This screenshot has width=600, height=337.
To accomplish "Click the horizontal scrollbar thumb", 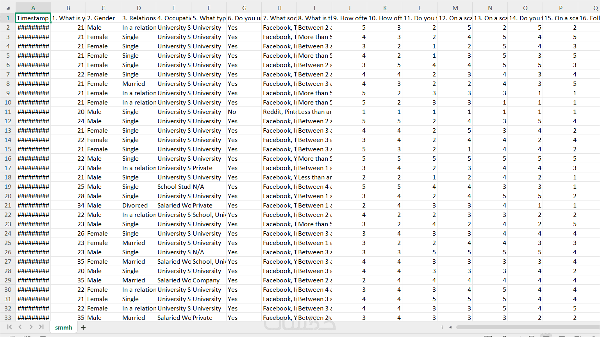I will pos(527,327).
